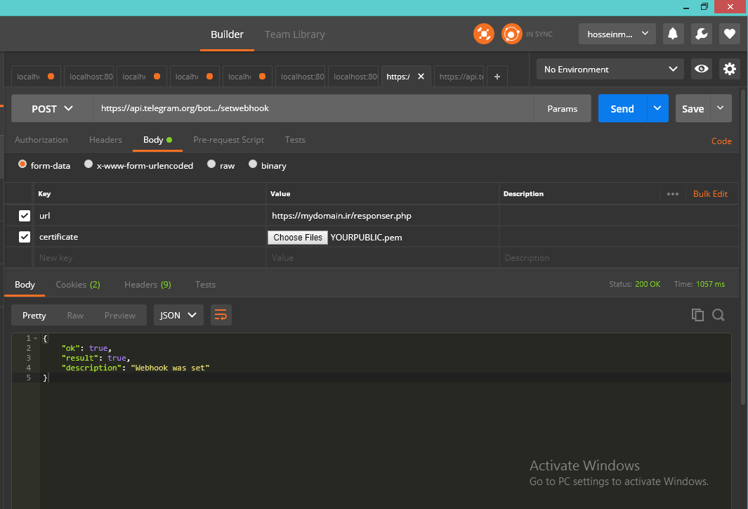Screen dimensions: 748x509
Task: Click the Bulk Edit link
Action: point(710,194)
